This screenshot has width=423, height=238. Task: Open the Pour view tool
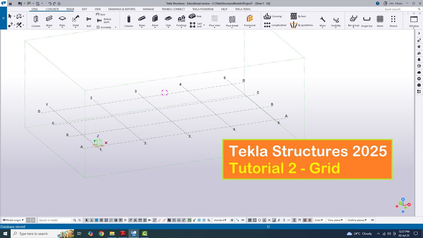214,21
